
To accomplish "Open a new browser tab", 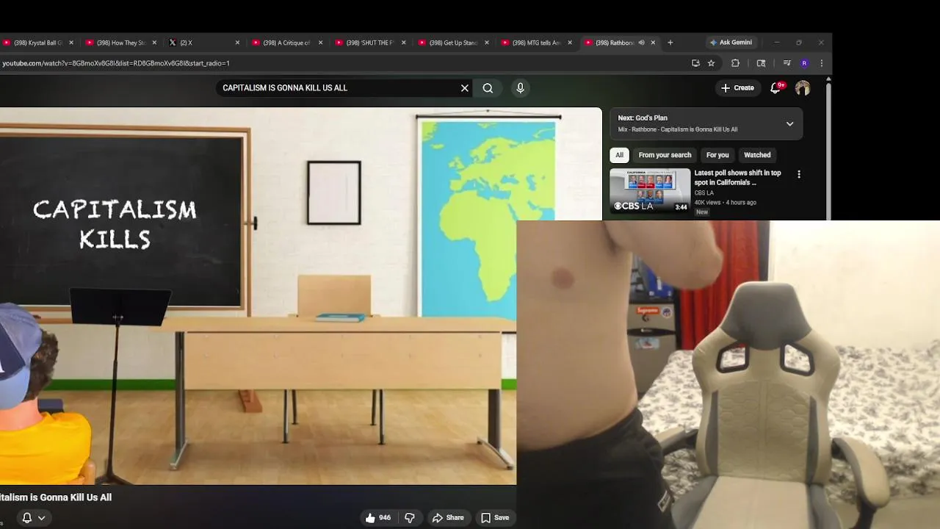I will [670, 43].
